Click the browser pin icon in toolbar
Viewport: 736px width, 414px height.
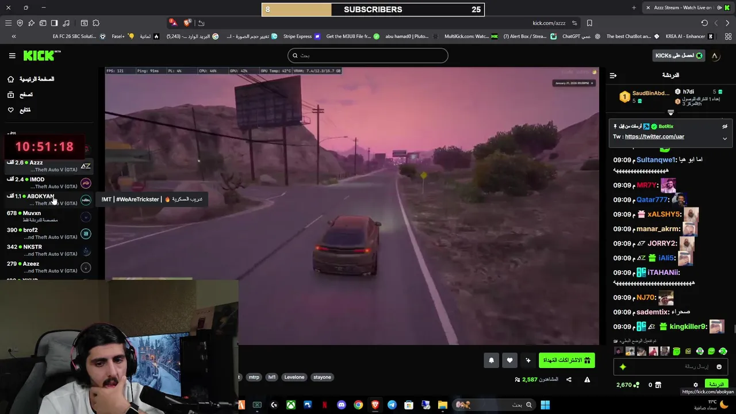tap(31, 23)
